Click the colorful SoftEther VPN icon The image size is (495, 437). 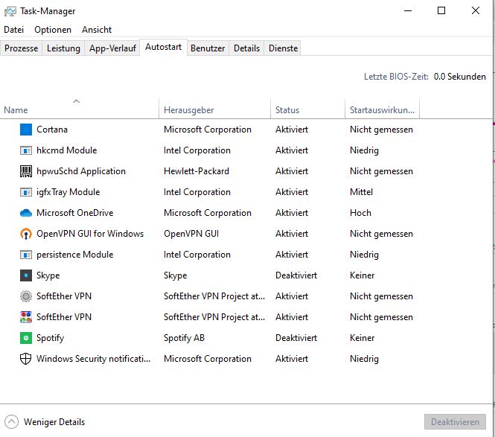coord(26,317)
